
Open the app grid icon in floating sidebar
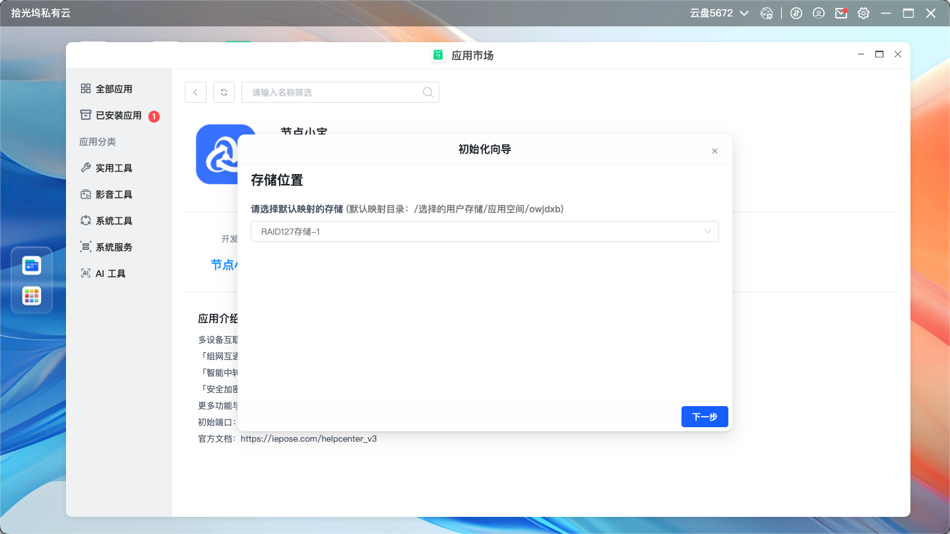(31, 295)
